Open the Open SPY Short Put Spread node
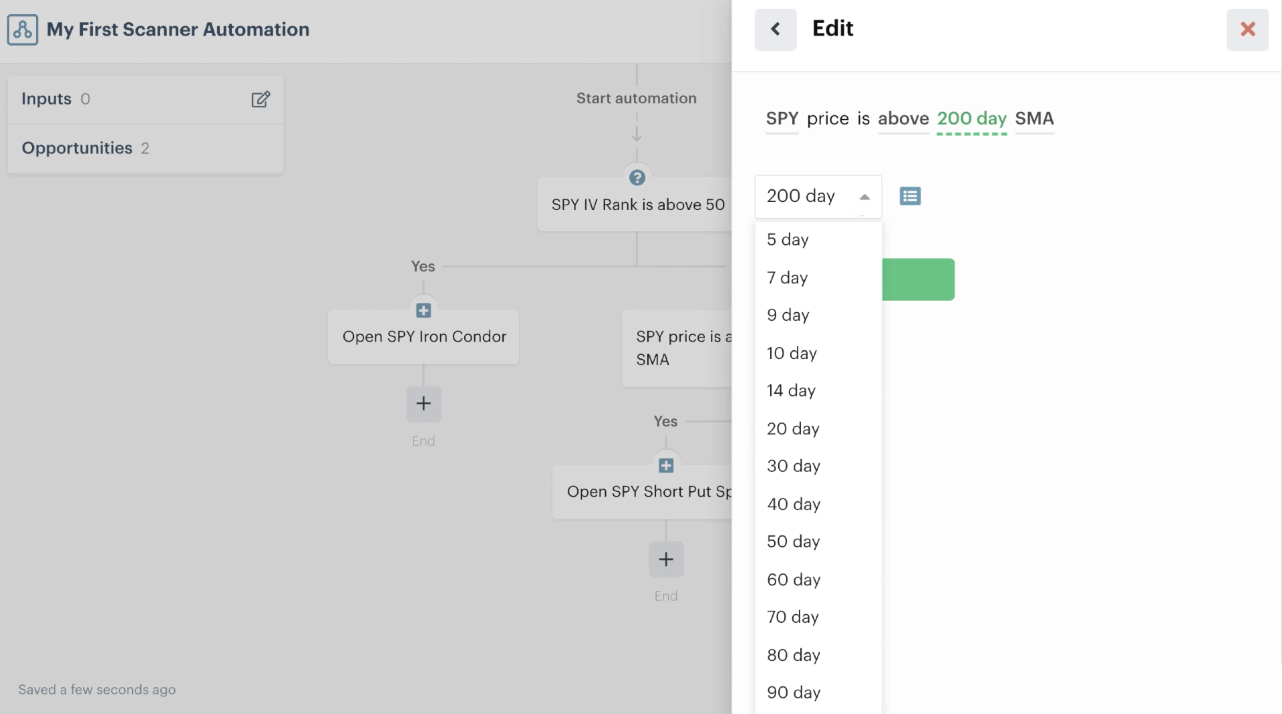Screen dimensions: 1282x714 coord(642,492)
